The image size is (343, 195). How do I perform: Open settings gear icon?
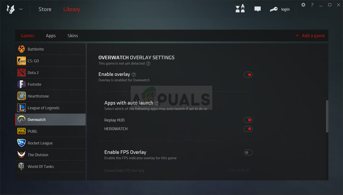pyautogui.click(x=303, y=5)
